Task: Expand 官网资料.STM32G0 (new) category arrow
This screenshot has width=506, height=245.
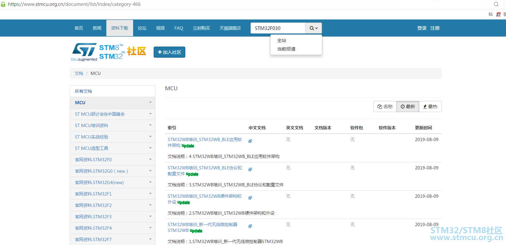Action: click(150, 171)
